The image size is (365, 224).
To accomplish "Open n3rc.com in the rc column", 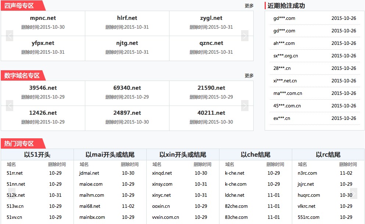I will pyautogui.click(x=307, y=173).
